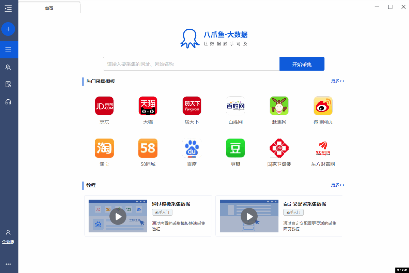
Task: Click the 通过内置的采集模板快速采集数据 description
Action: (179, 226)
